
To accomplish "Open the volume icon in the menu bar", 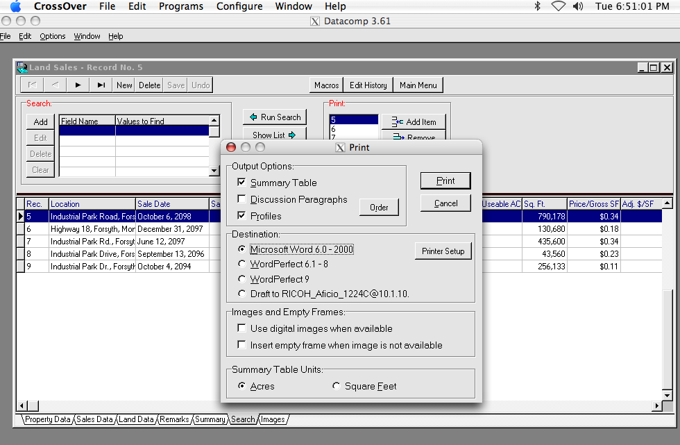I will (578, 6).
